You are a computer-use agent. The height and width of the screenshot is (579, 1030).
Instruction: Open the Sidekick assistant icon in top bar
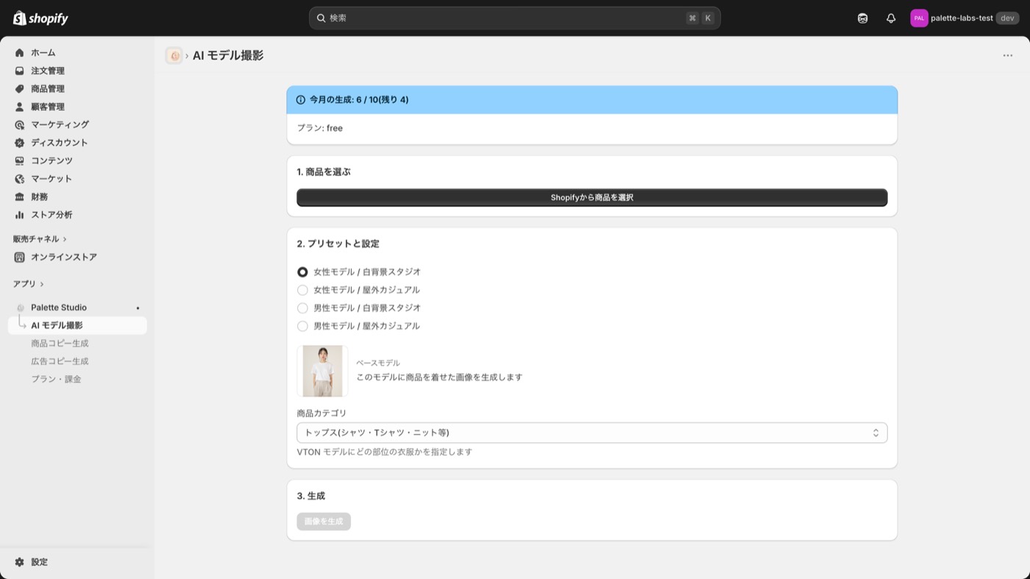[862, 18]
